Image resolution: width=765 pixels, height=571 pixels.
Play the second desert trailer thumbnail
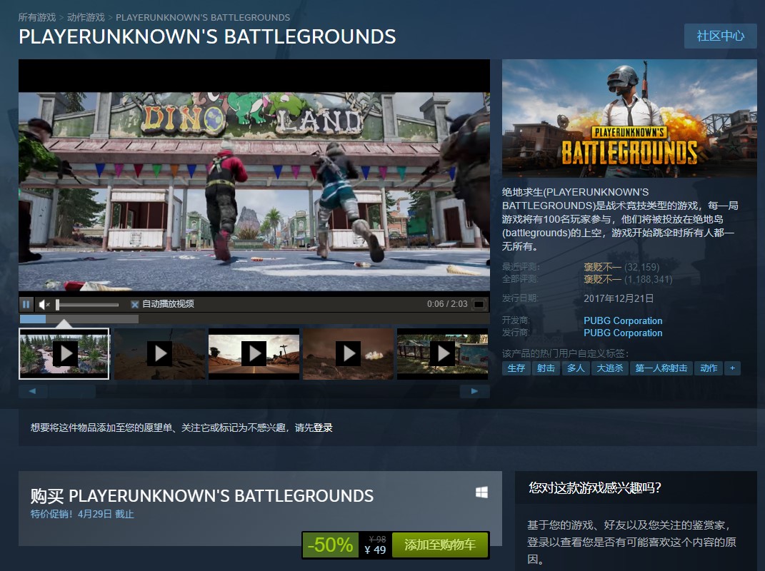coord(159,353)
